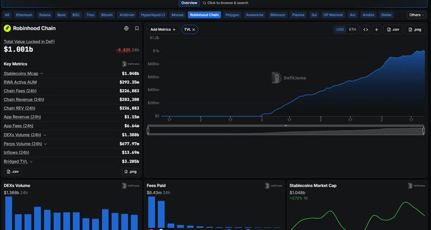Click the Stablecoins Market Cap line chart
This screenshot has height=230, width=431.
coord(357,215)
